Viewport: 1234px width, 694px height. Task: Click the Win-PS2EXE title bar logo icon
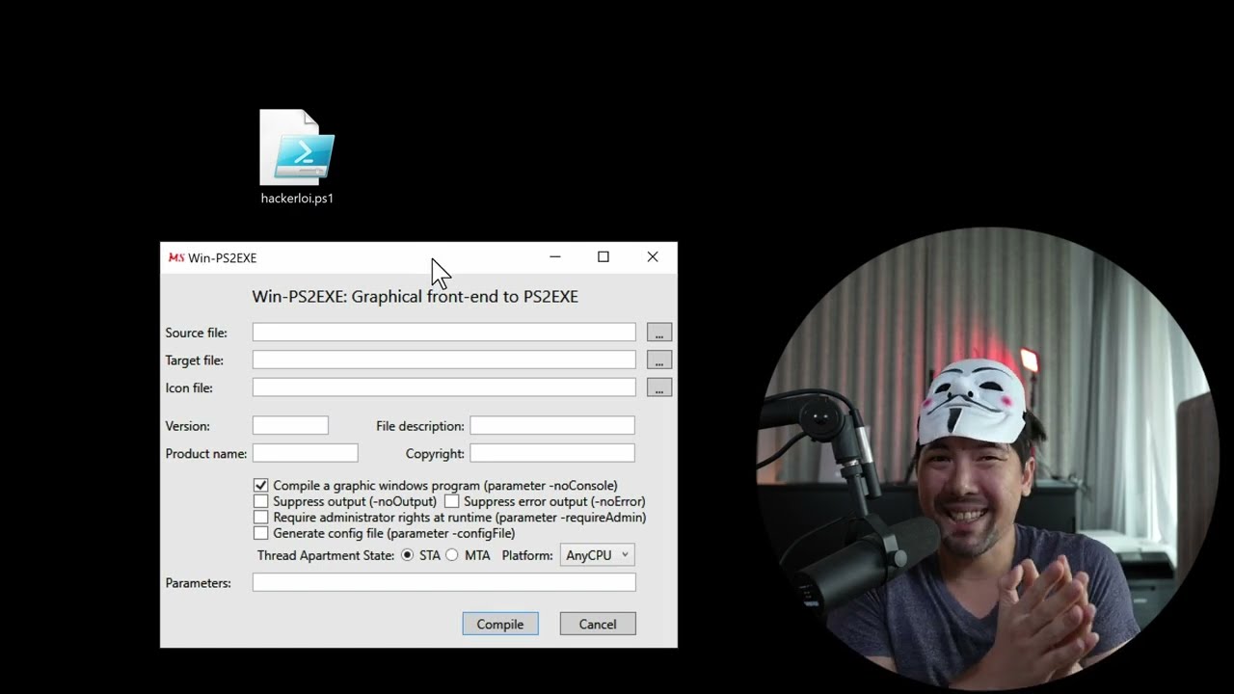175,257
